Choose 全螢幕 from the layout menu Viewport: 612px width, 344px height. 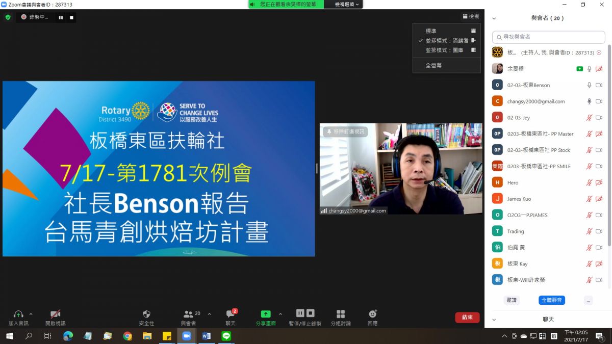click(x=447, y=65)
